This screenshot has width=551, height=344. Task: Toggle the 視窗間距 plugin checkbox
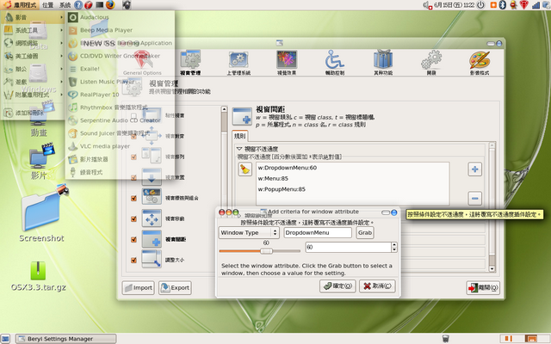tap(133, 239)
